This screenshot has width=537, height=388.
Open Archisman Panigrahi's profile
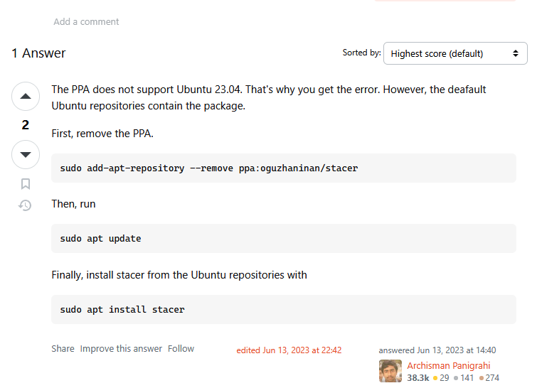click(448, 365)
